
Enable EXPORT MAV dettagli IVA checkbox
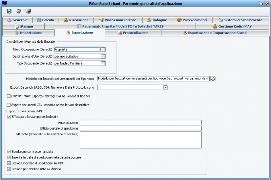(x=9, y=96)
